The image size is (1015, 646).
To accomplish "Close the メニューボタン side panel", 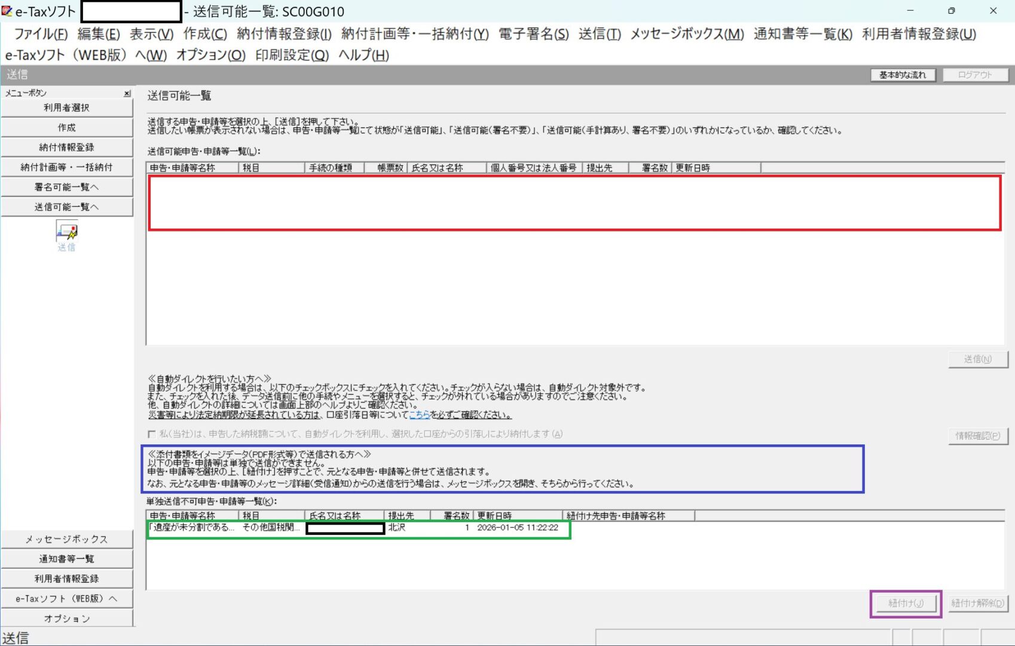I will [x=127, y=93].
